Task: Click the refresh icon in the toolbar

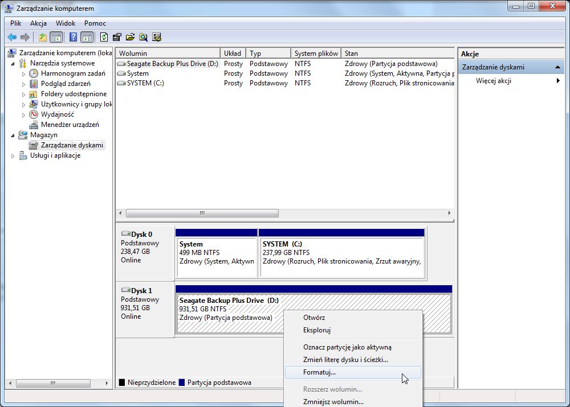Action: point(104,37)
